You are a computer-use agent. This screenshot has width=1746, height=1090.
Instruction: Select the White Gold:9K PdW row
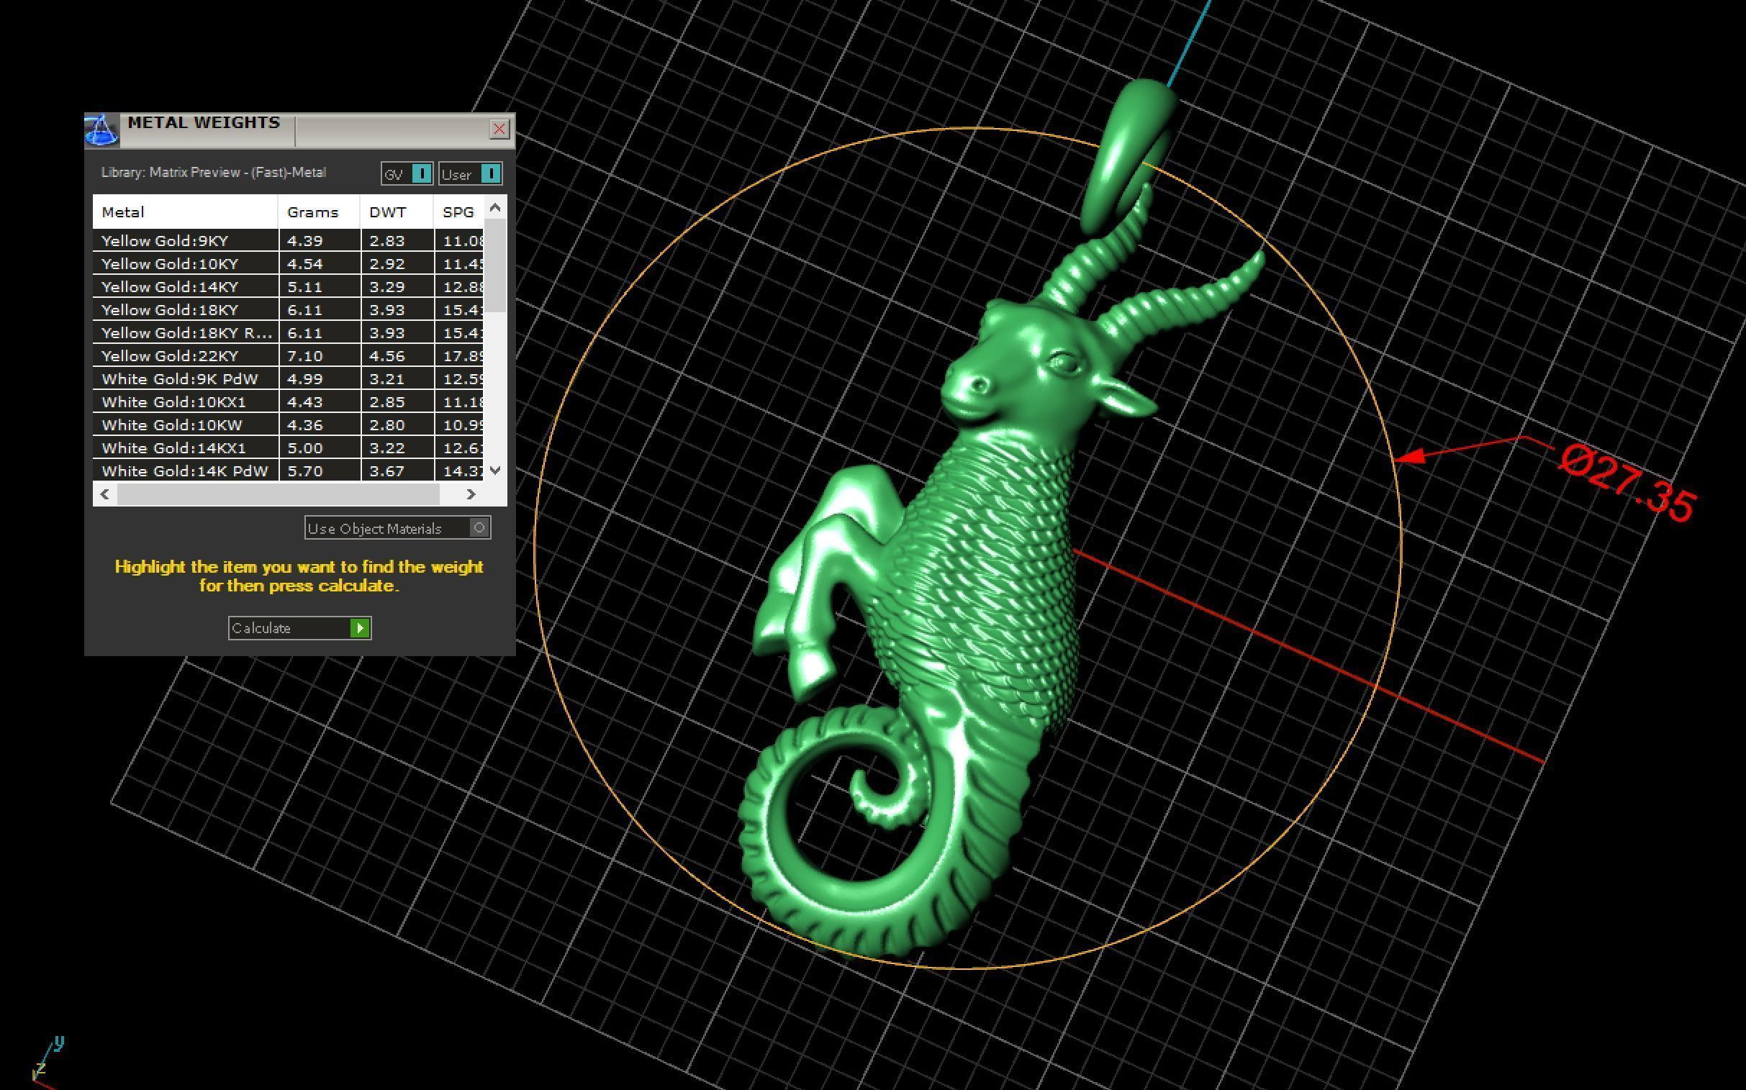point(289,379)
